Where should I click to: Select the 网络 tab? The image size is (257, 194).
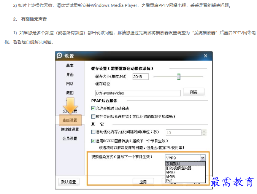tap(70, 84)
